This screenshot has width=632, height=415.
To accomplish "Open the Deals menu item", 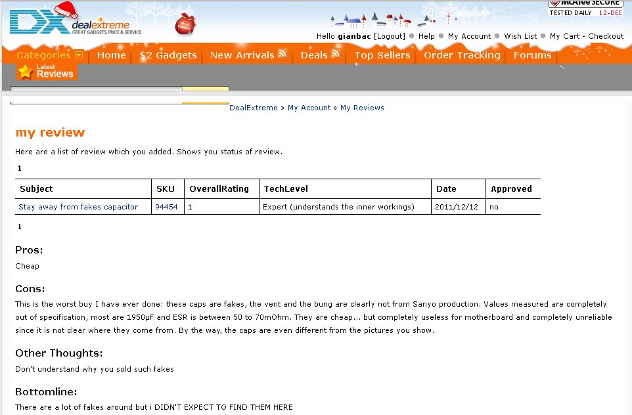I will [x=314, y=55].
